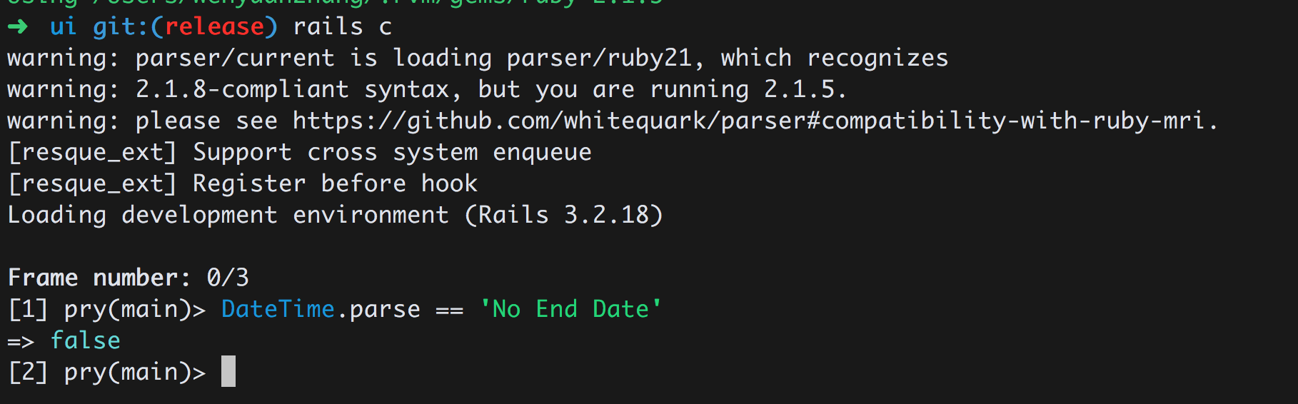Click the 'Frame number: 0/3' line
The image size is (1298, 404).
129,278
